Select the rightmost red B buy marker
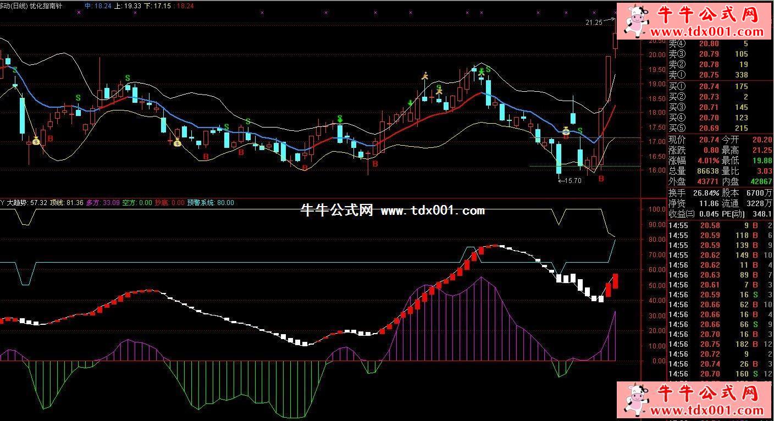774x421 pixels. [601, 179]
